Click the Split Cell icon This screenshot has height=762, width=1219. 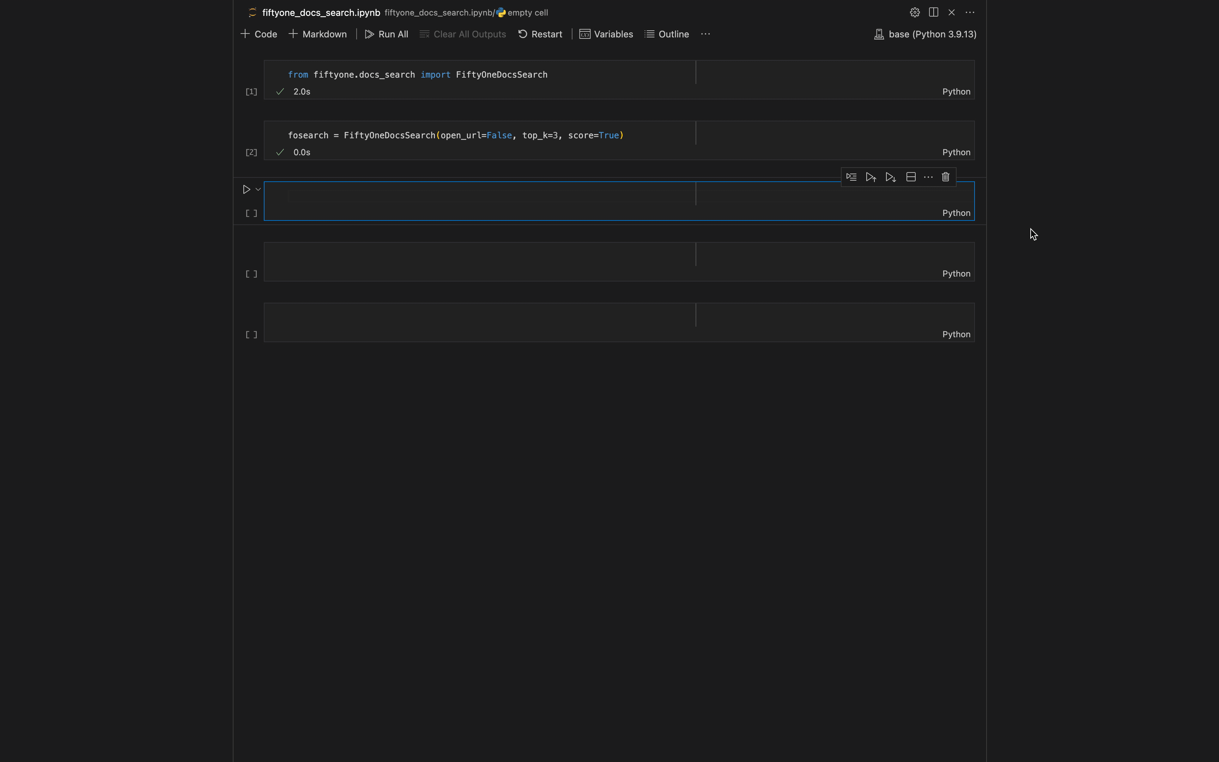(911, 177)
